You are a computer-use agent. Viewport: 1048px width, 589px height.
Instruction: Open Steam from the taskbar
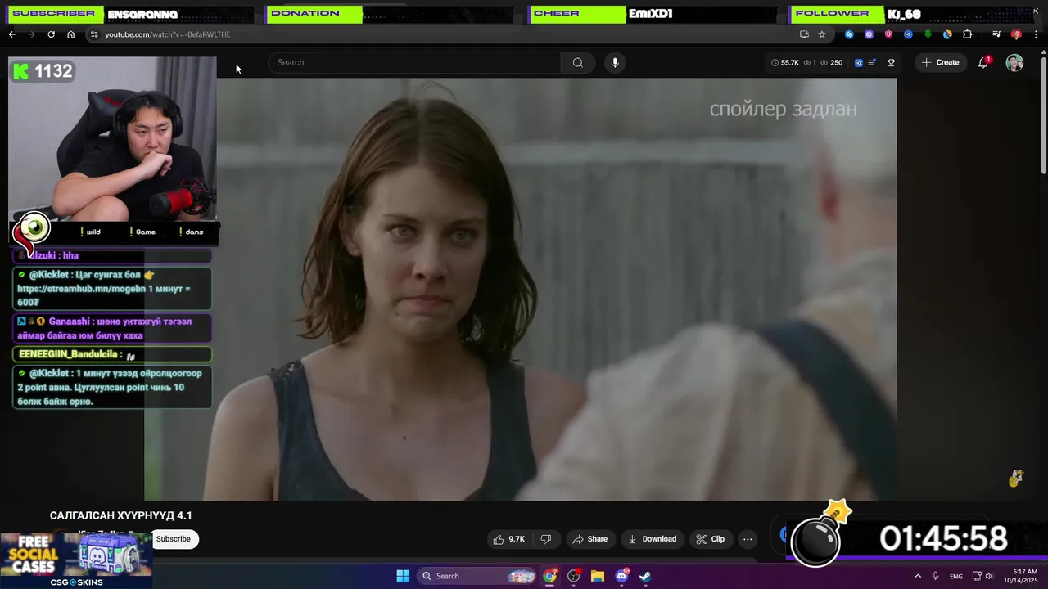(645, 576)
